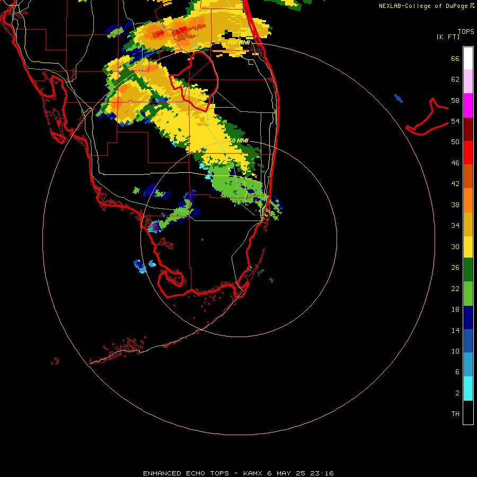Click the 14 legend value
Screen dimensions: 477x477
click(455, 330)
